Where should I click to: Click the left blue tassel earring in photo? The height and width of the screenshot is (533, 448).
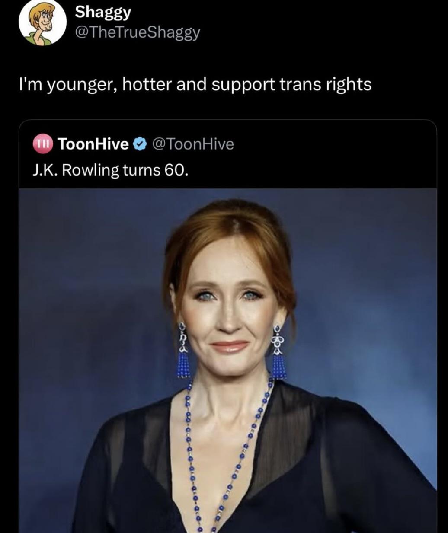183,351
